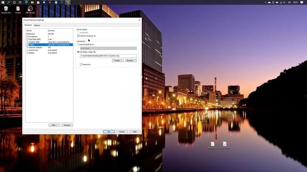Screen dimensions: 307x172
Task: Open the Windows Start menu
Action: point(3,2)
